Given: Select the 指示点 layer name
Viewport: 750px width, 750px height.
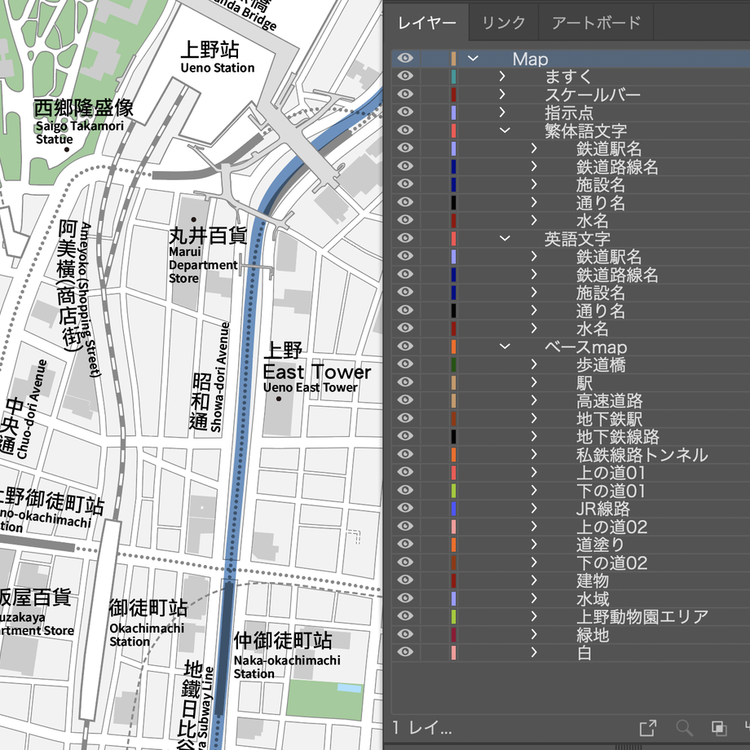Looking at the screenshot, I should (569, 112).
